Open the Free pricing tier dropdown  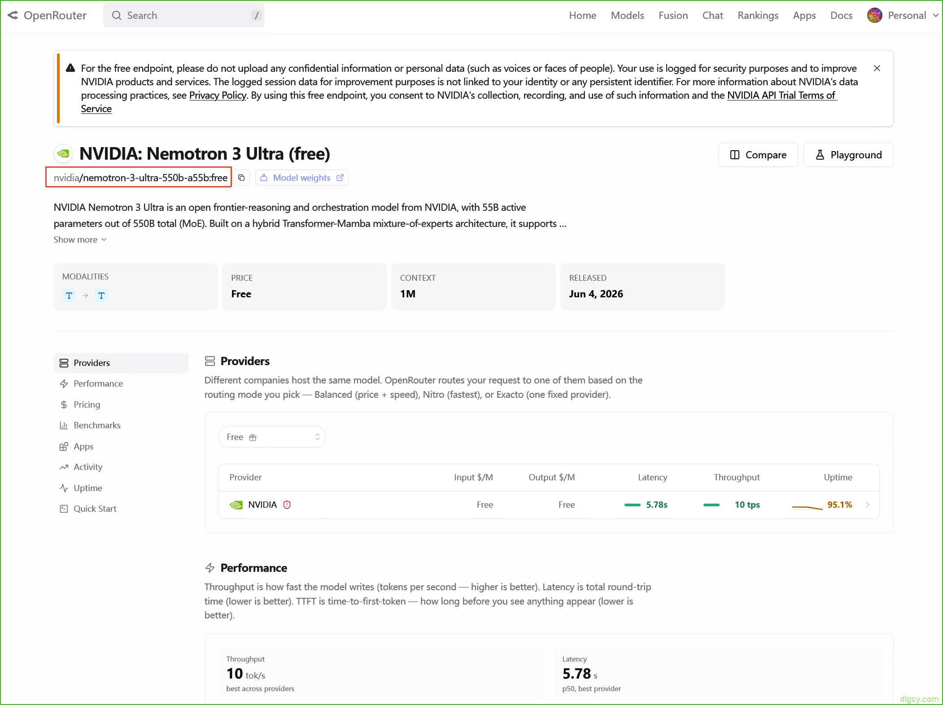click(x=272, y=437)
